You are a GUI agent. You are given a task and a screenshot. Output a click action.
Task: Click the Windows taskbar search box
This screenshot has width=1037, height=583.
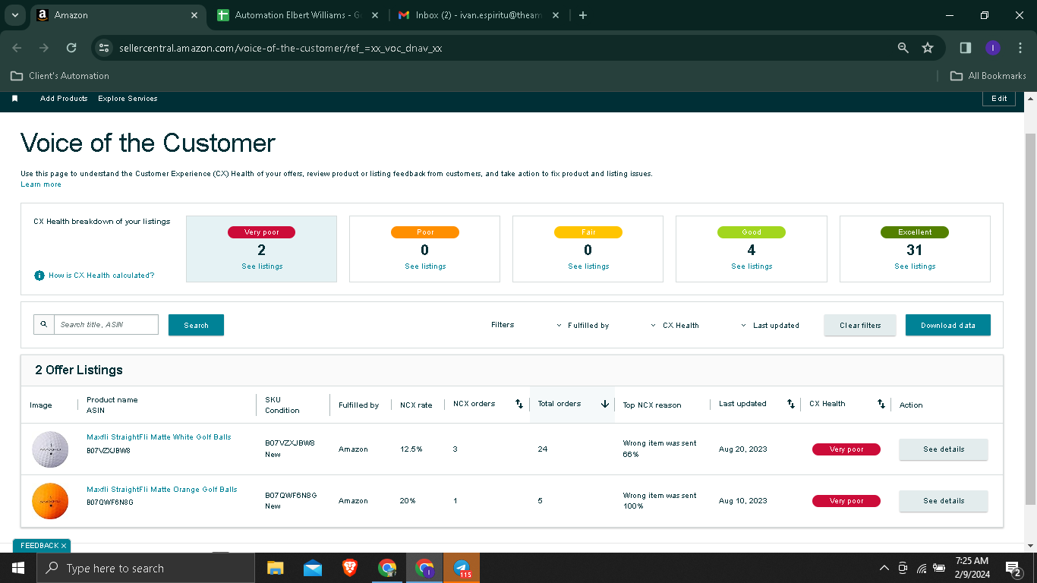point(145,568)
